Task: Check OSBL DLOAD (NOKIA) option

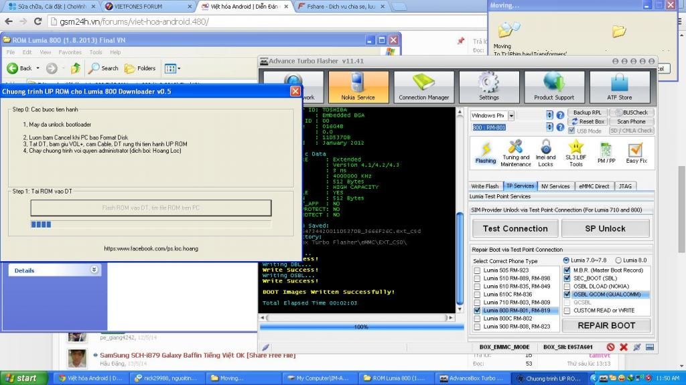Action: (567, 286)
